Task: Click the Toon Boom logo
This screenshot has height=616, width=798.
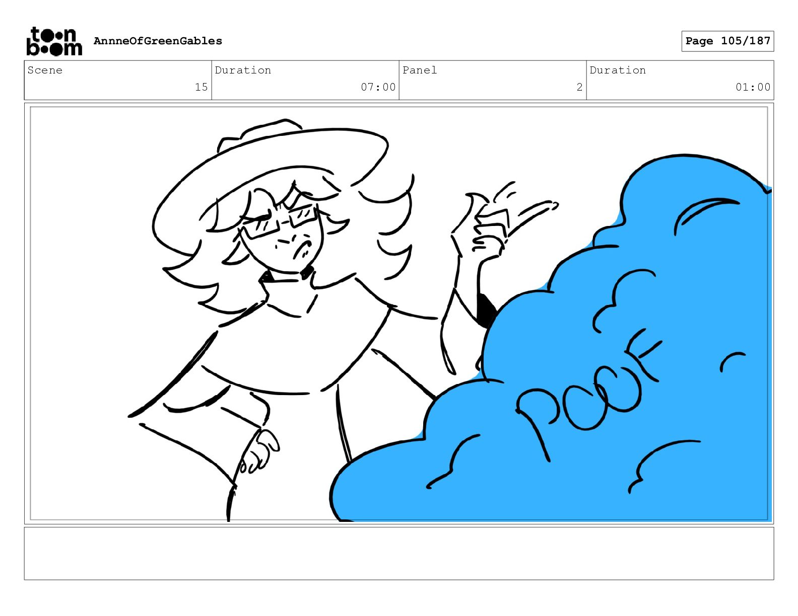Action: tap(54, 41)
